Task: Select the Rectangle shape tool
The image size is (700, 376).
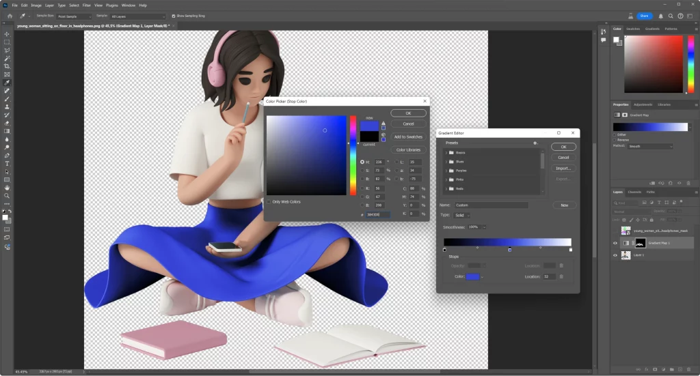Action: click(7, 180)
